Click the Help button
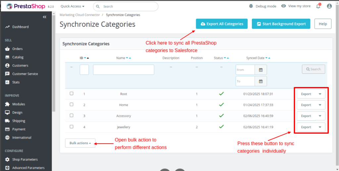Image resolution: width=339 pixels, height=171 pixels. point(323,24)
